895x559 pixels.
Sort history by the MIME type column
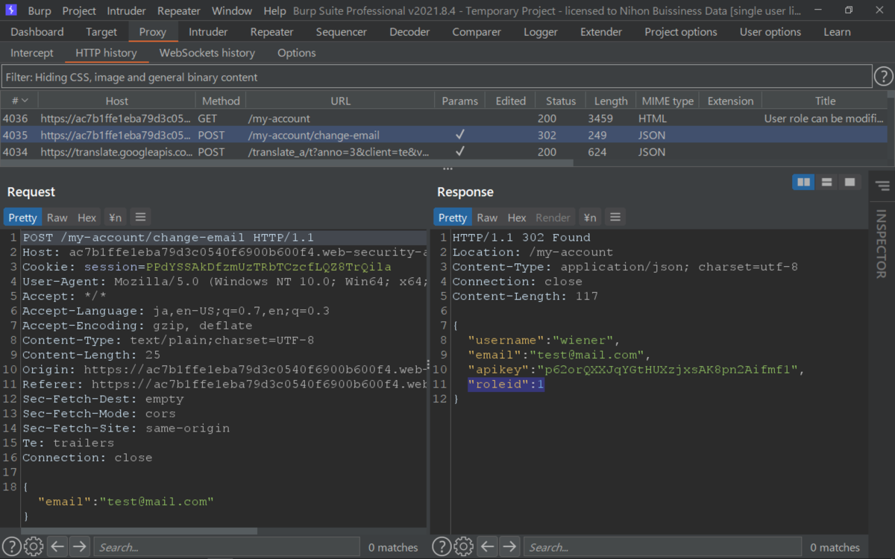point(666,101)
